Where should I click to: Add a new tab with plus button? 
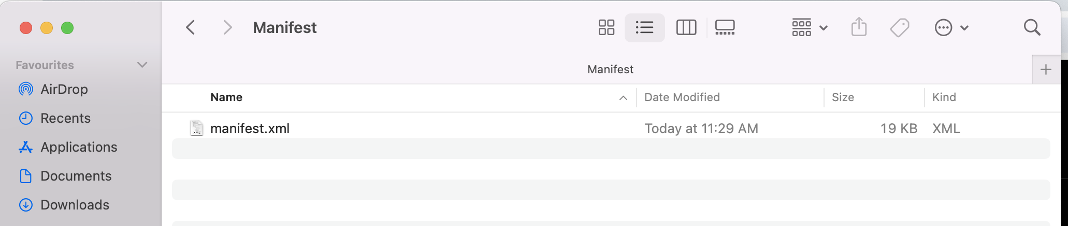pos(1046,69)
